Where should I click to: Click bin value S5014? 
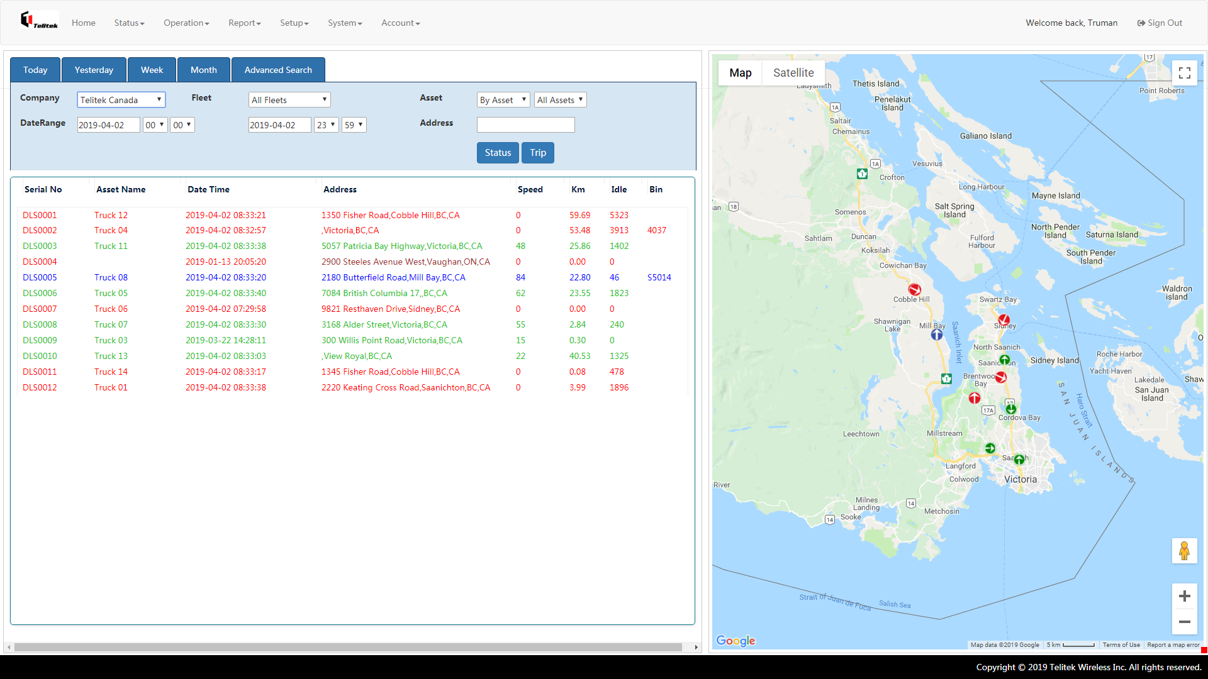(x=659, y=277)
